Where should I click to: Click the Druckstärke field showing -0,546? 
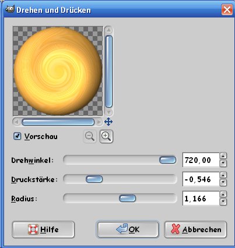pos(201,179)
